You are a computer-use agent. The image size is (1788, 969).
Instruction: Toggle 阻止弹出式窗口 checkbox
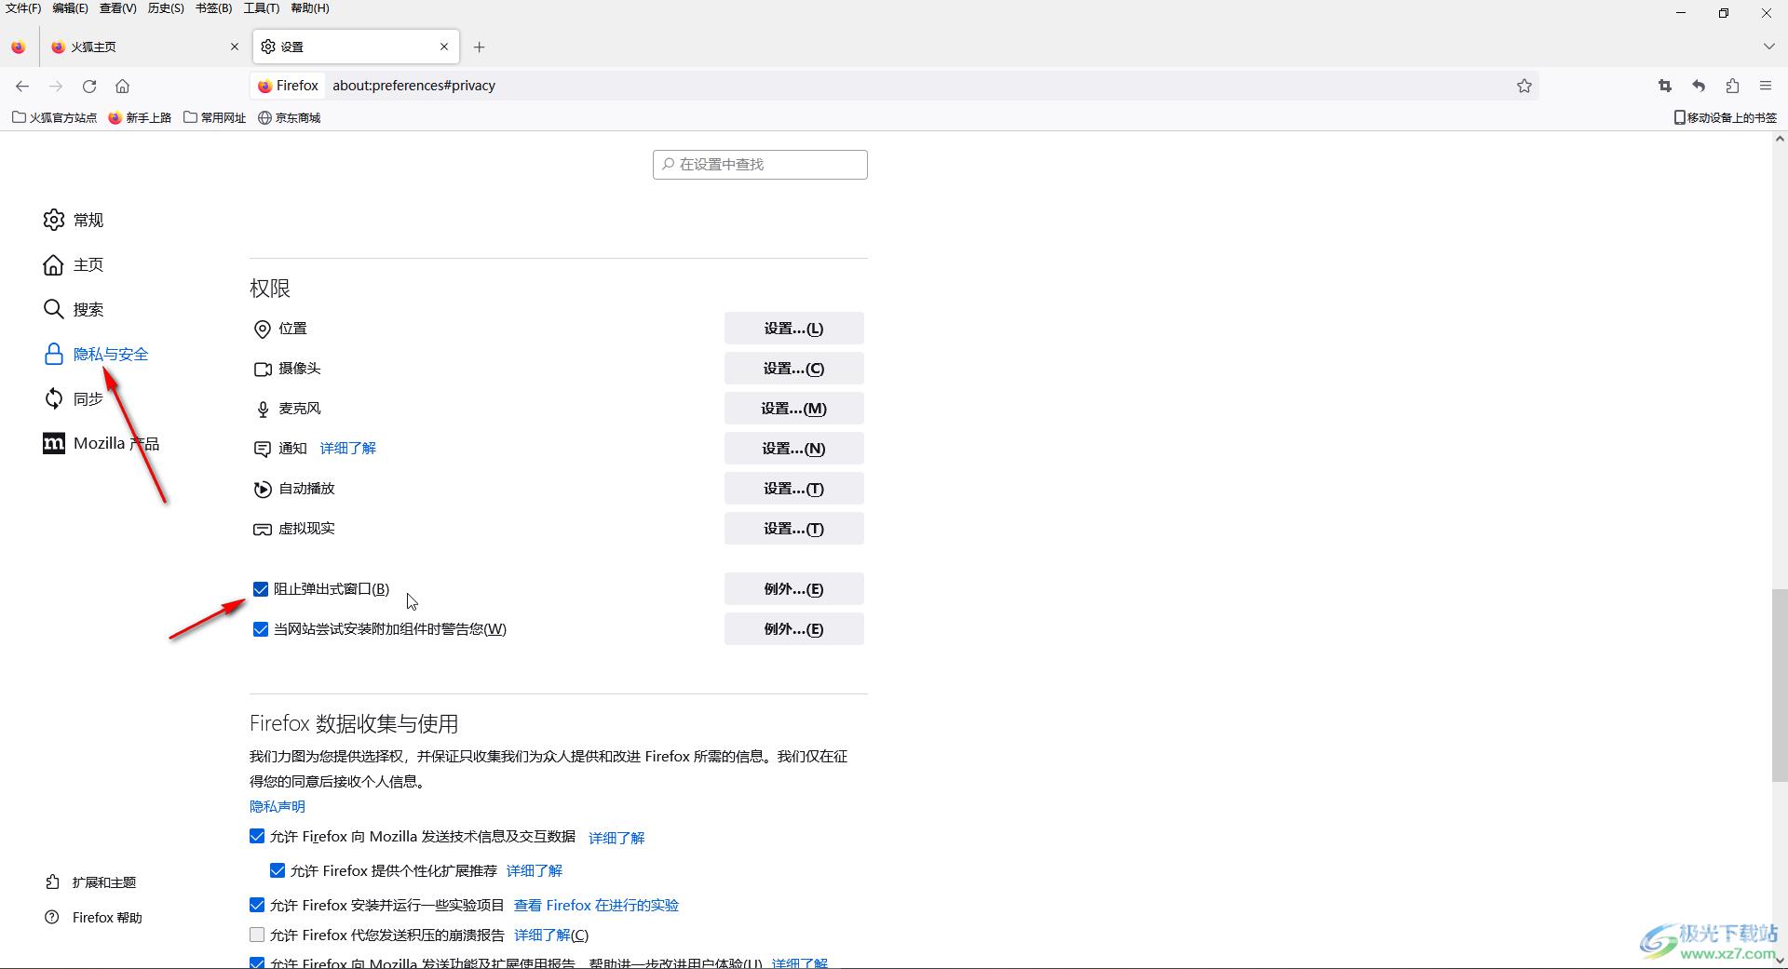click(261, 589)
